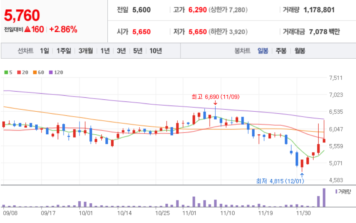Click the 10/14 date axis label
This screenshot has width=356, height=223.
(x=124, y=213)
